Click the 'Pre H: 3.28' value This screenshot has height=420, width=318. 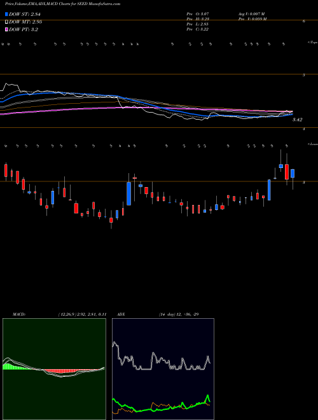tap(198, 19)
